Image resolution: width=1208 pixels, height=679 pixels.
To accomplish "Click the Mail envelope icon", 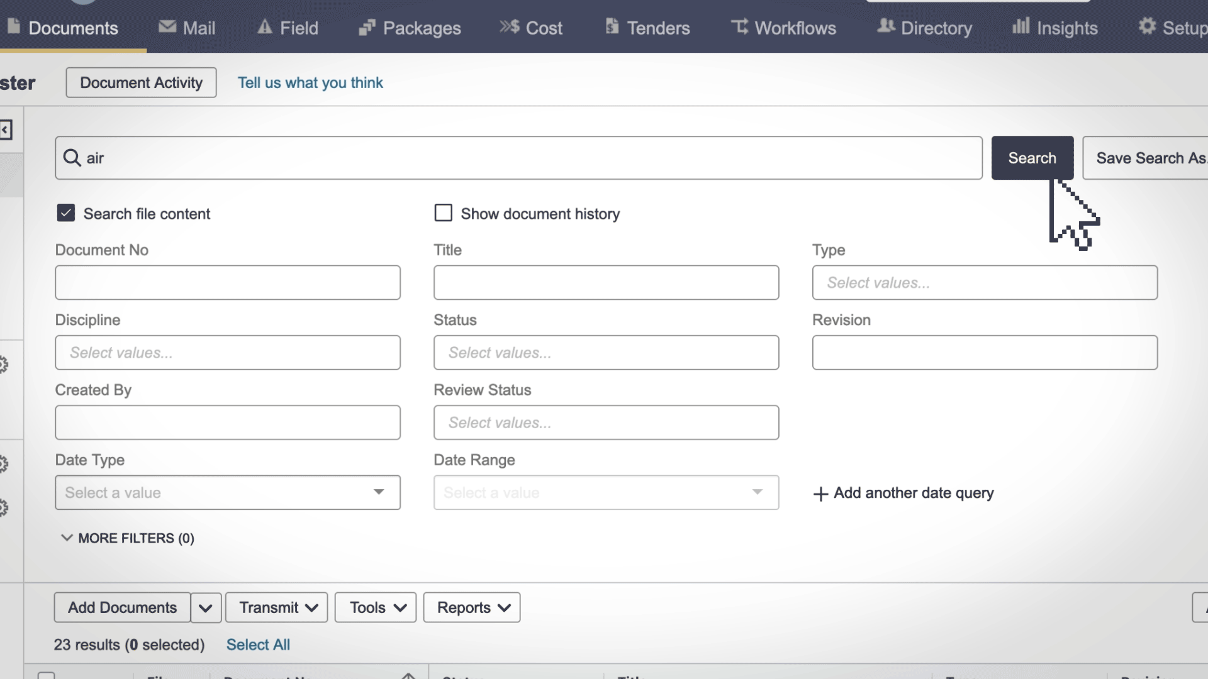I will tap(167, 26).
